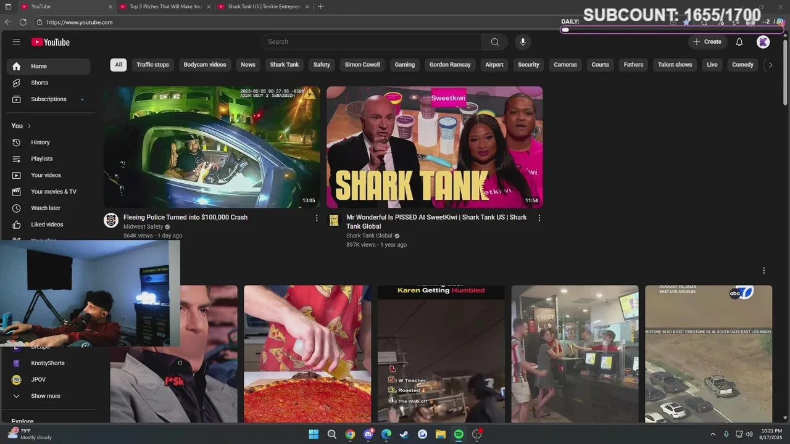
Task: Show hidden system tray icons
Action: 713,434
